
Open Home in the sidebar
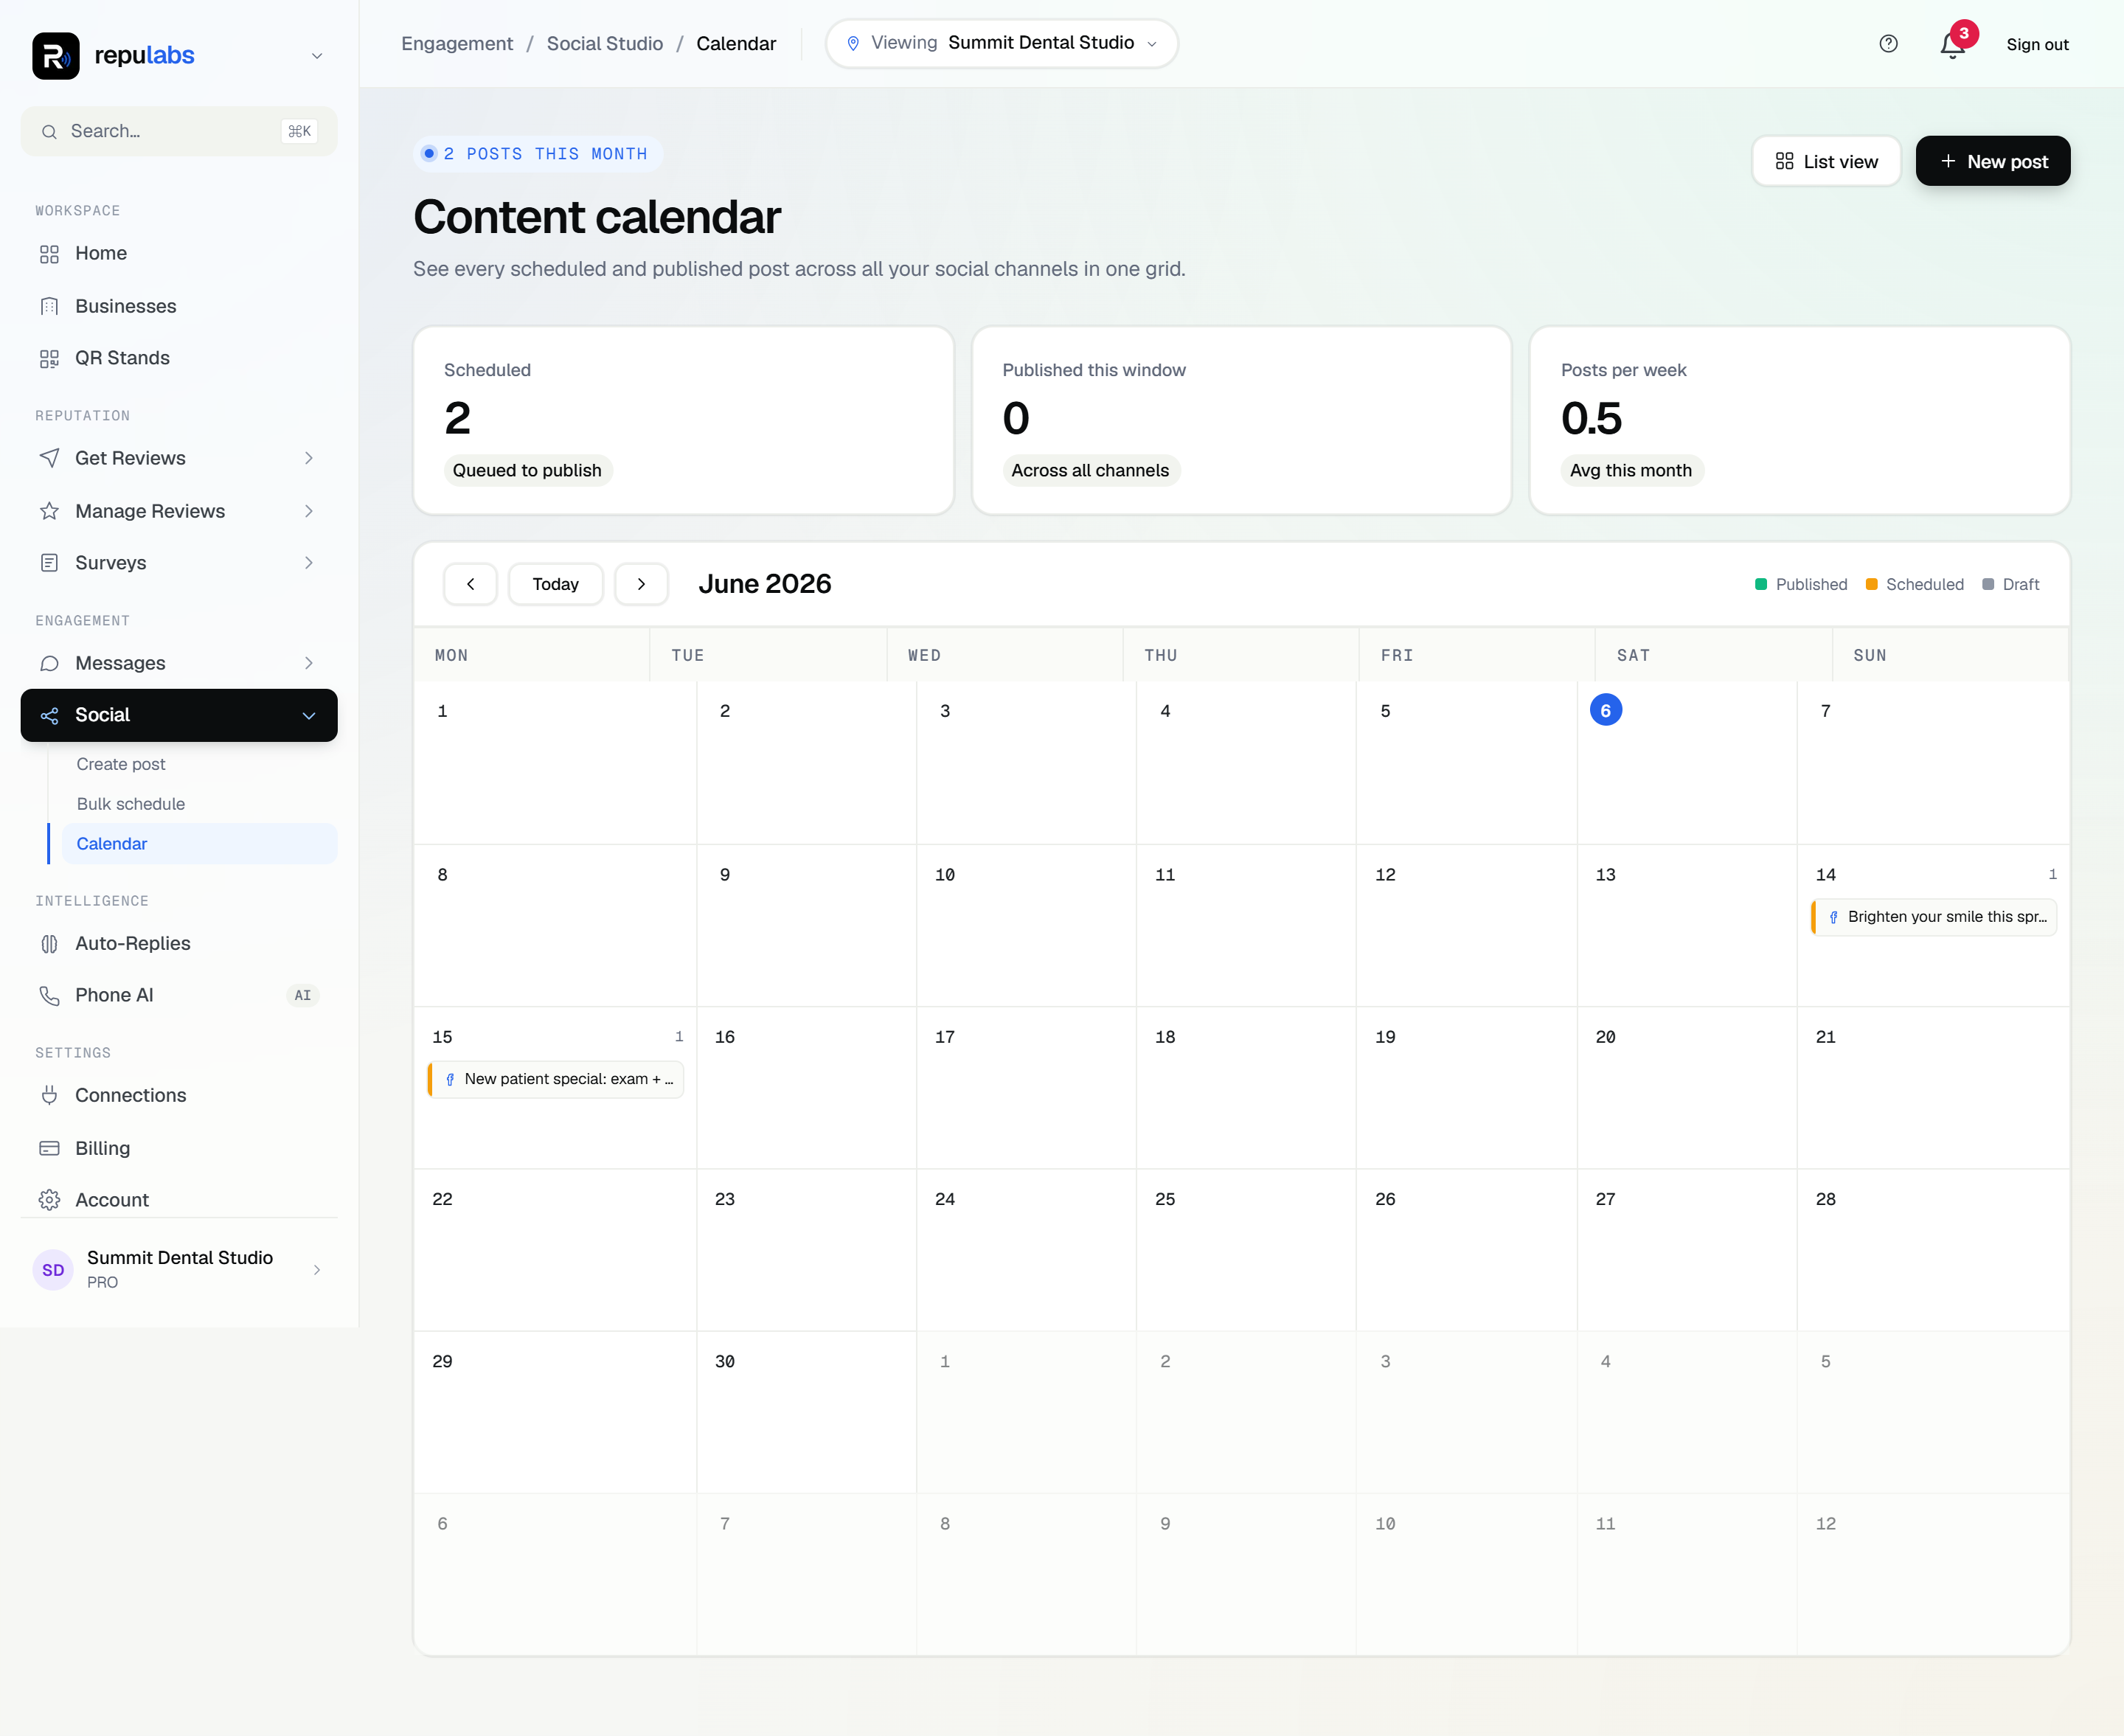[179, 254]
